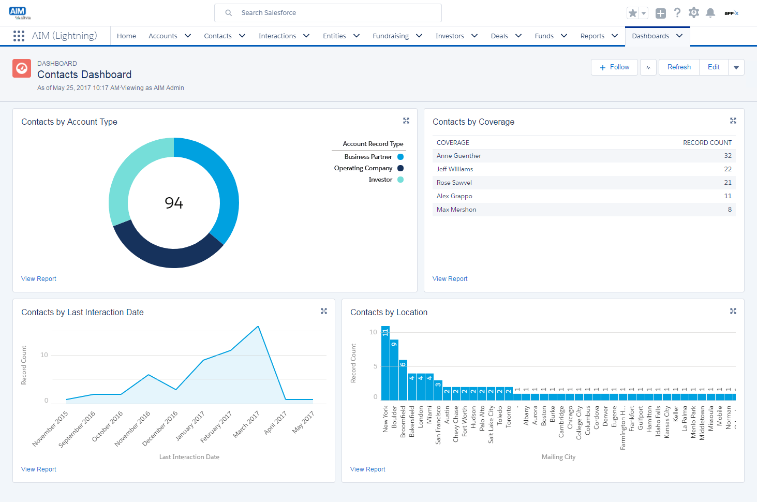Expand the Fundraising tab chevron
757x502 pixels.
[419, 36]
